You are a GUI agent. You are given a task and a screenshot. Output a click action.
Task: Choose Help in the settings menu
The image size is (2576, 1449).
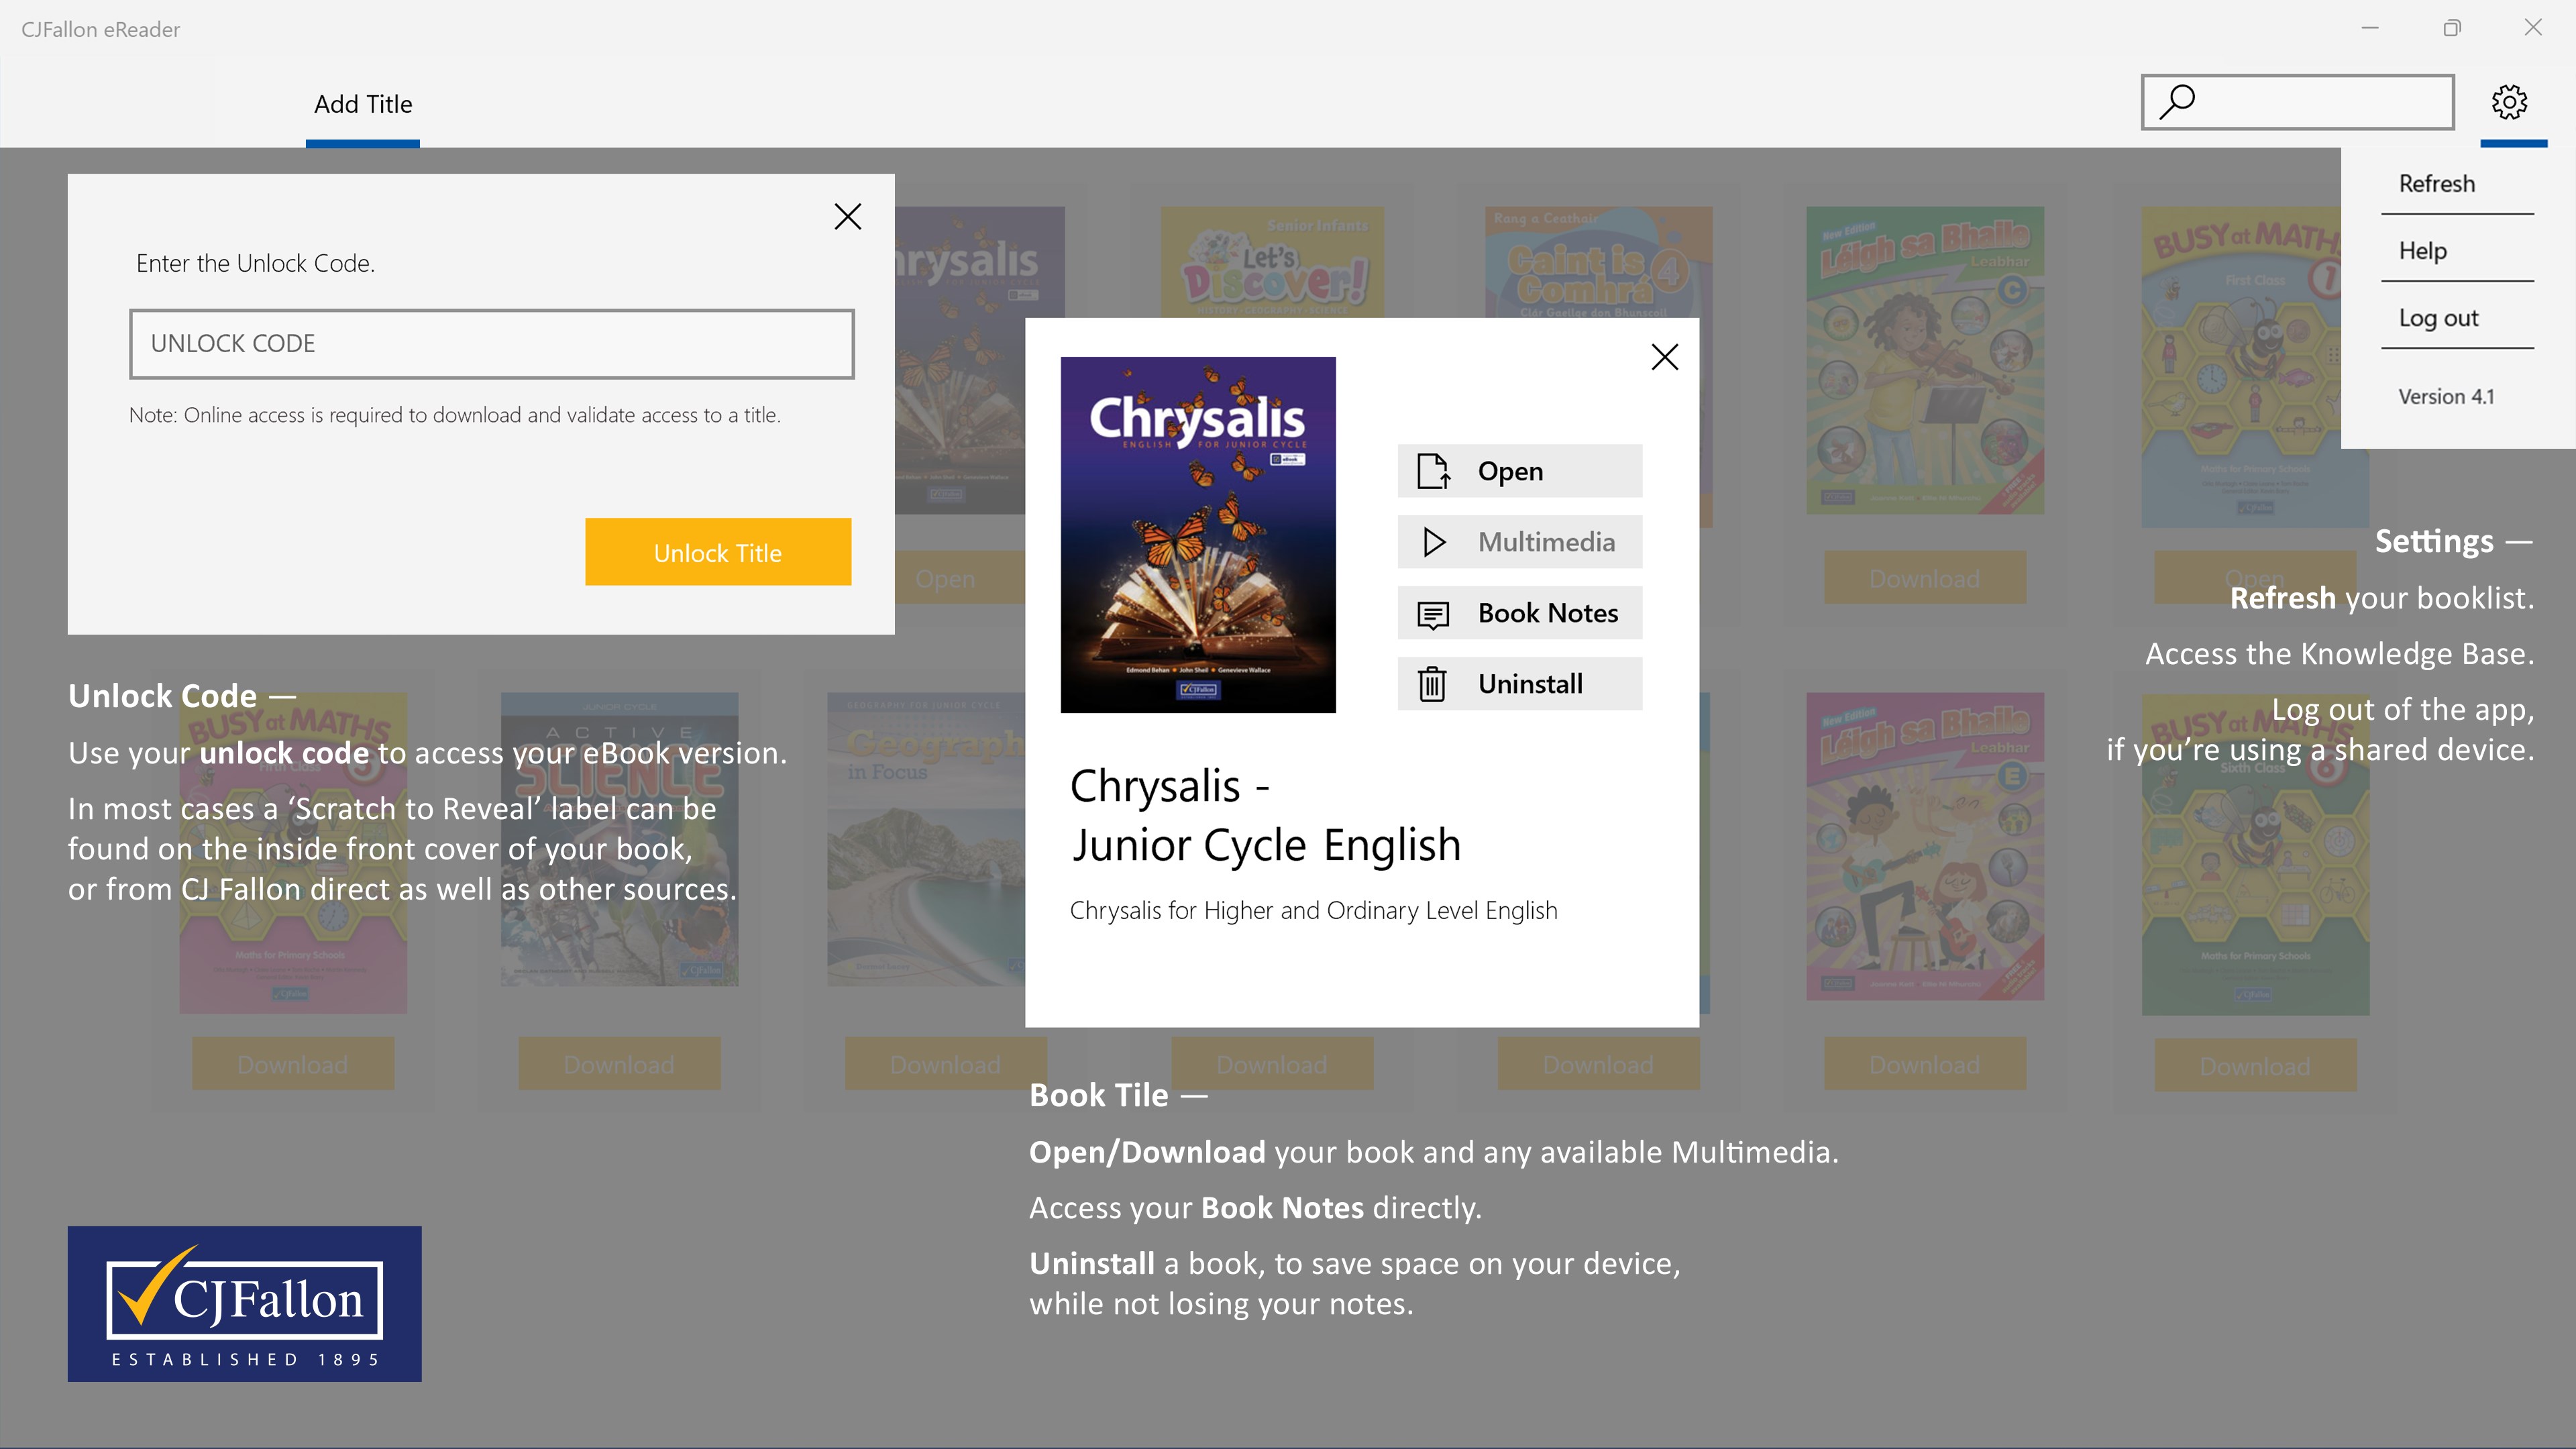click(x=2422, y=251)
